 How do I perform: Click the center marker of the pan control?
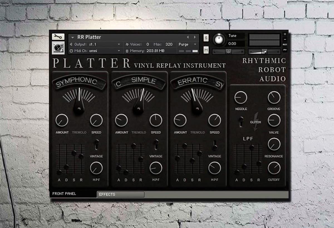click(228, 52)
